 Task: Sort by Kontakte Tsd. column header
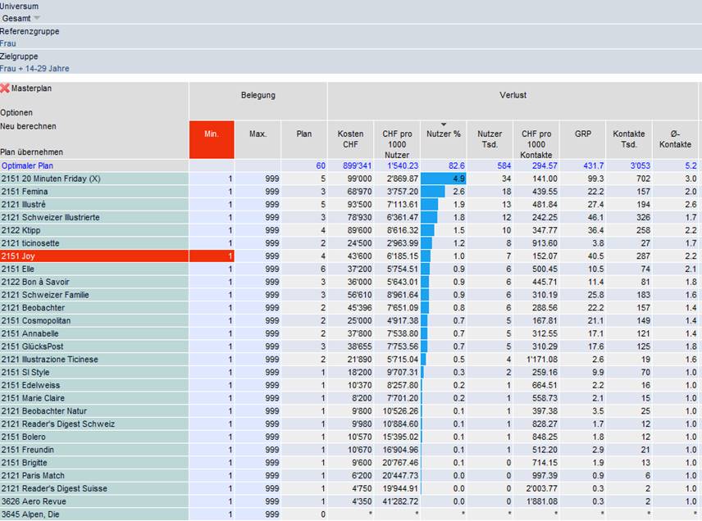coord(629,139)
